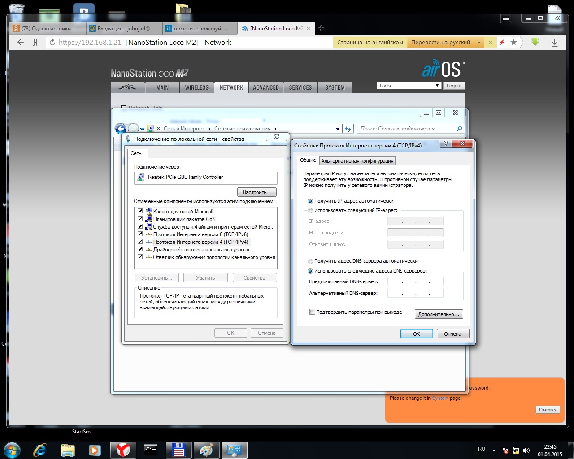Confirm TCP/IPv4 settings with OK
Image resolution: width=574 pixels, height=459 pixels.
[417, 334]
